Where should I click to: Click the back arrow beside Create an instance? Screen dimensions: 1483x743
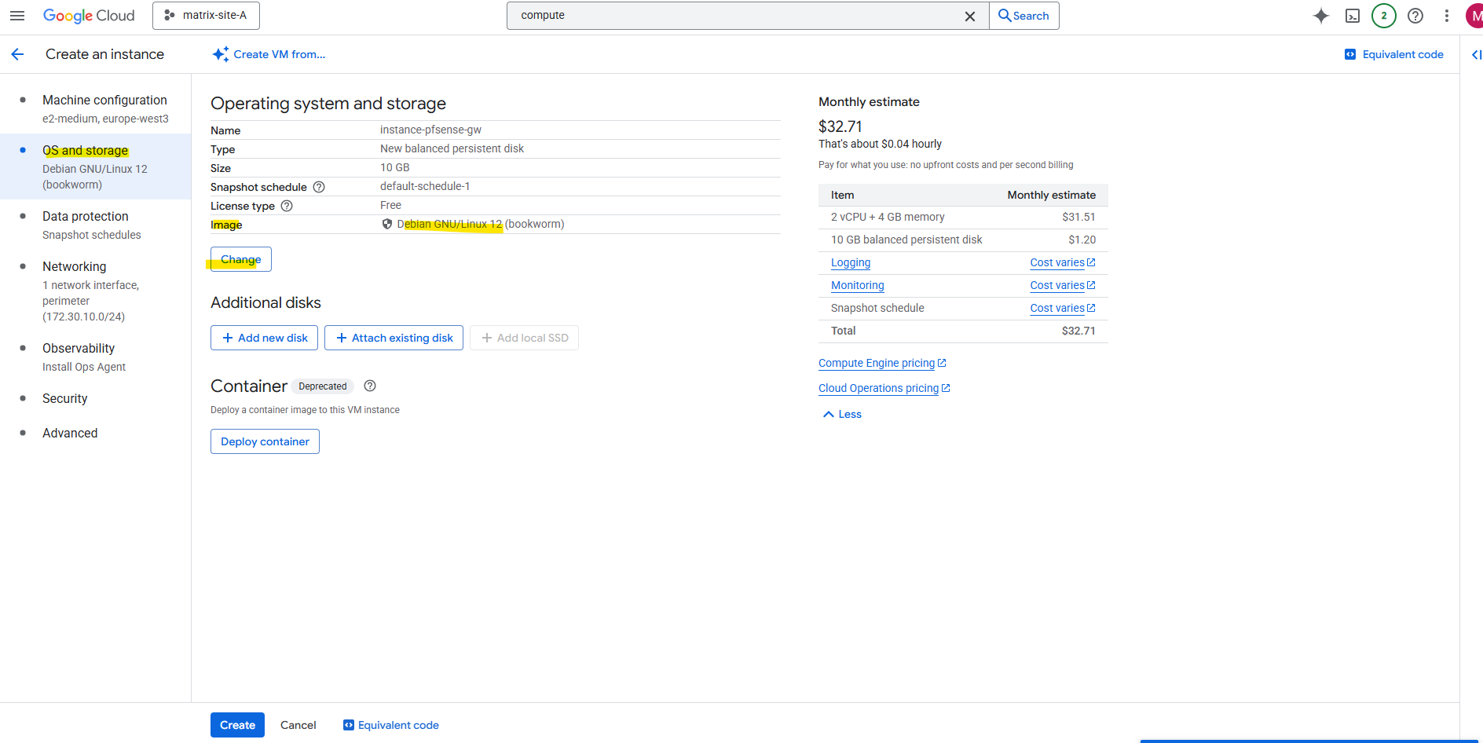pos(18,54)
